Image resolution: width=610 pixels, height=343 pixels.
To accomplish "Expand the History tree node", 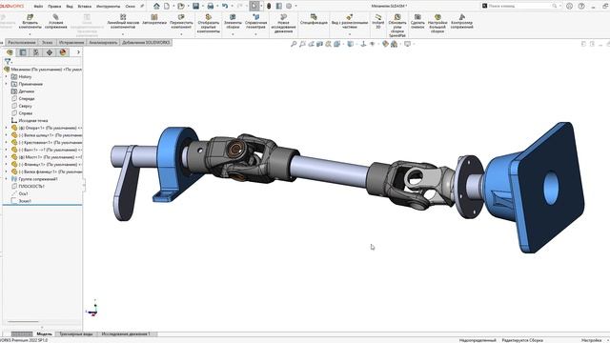I will coord(6,76).
